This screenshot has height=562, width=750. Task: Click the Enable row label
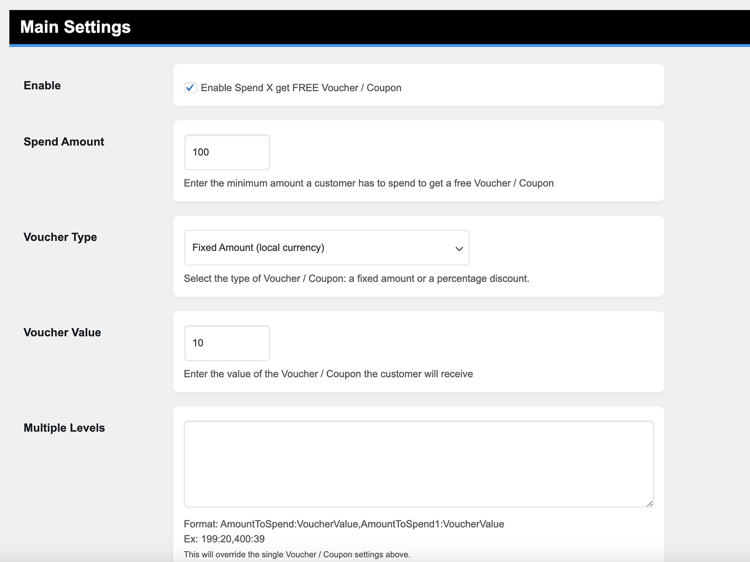pos(42,86)
